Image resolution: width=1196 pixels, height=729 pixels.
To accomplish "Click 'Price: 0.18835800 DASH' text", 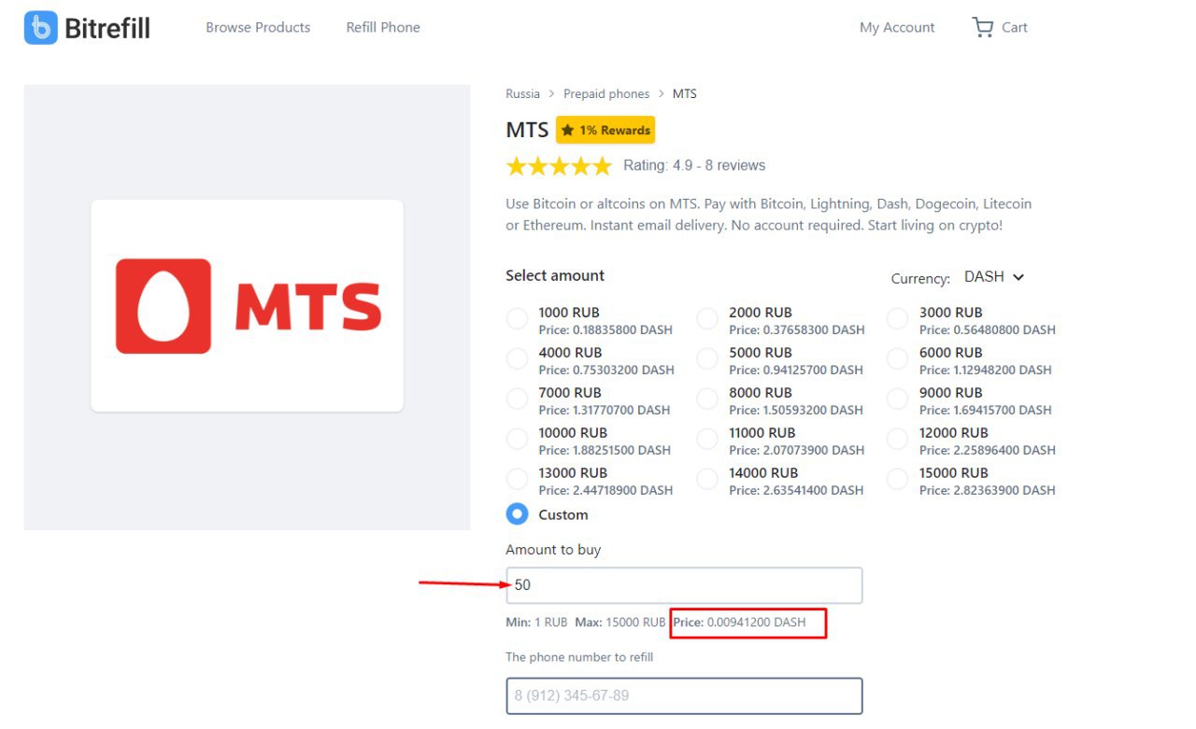I will click(x=605, y=329).
